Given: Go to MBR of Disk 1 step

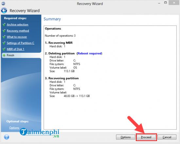Looking at the screenshot, I should (15, 49).
